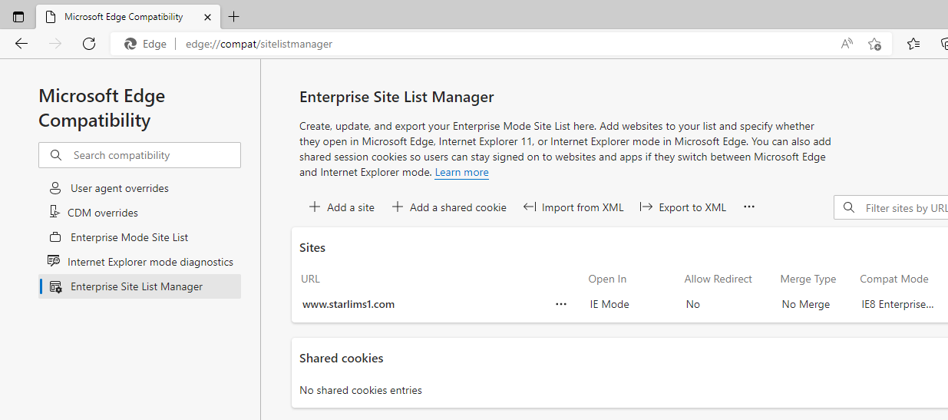Click the Allow Redirect column header
The width and height of the screenshot is (948, 420).
(x=718, y=279)
